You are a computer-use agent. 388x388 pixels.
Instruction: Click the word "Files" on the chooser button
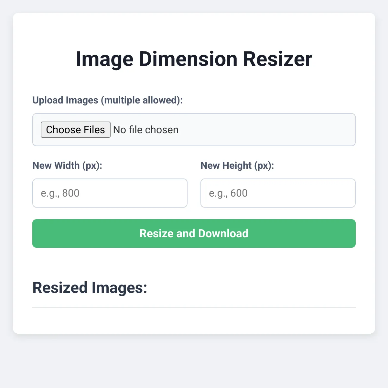click(x=94, y=130)
